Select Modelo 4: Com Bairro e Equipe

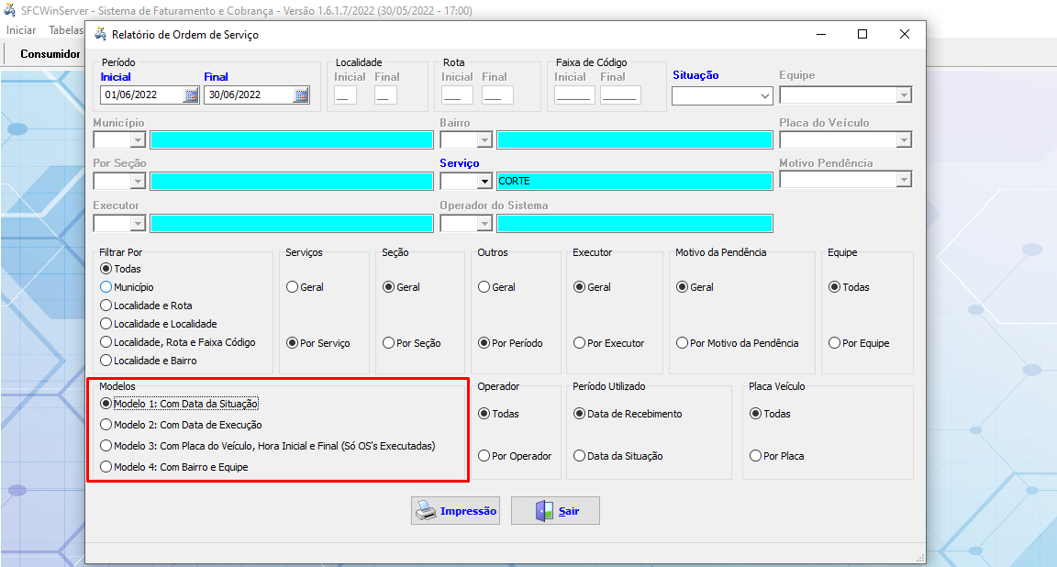106,467
